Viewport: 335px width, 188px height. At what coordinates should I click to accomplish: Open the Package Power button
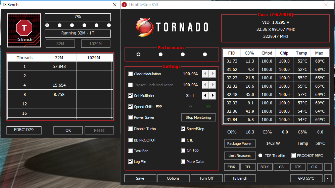[x=240, y=144]
